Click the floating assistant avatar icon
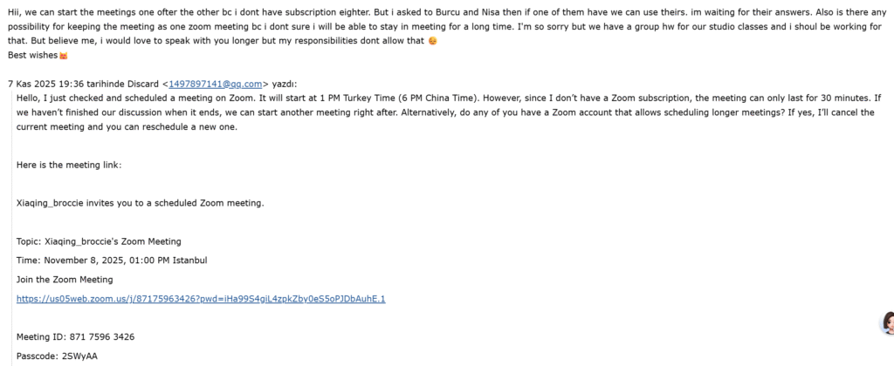 (x=886, y=324)
